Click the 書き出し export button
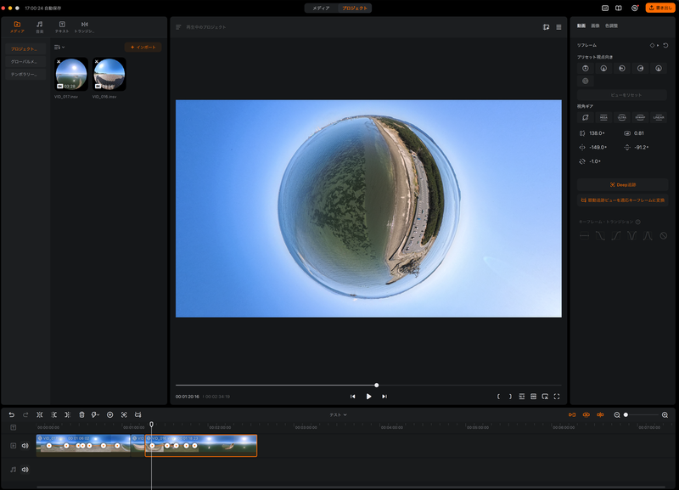This screenshot has height=490, width=679. point(660,8)
